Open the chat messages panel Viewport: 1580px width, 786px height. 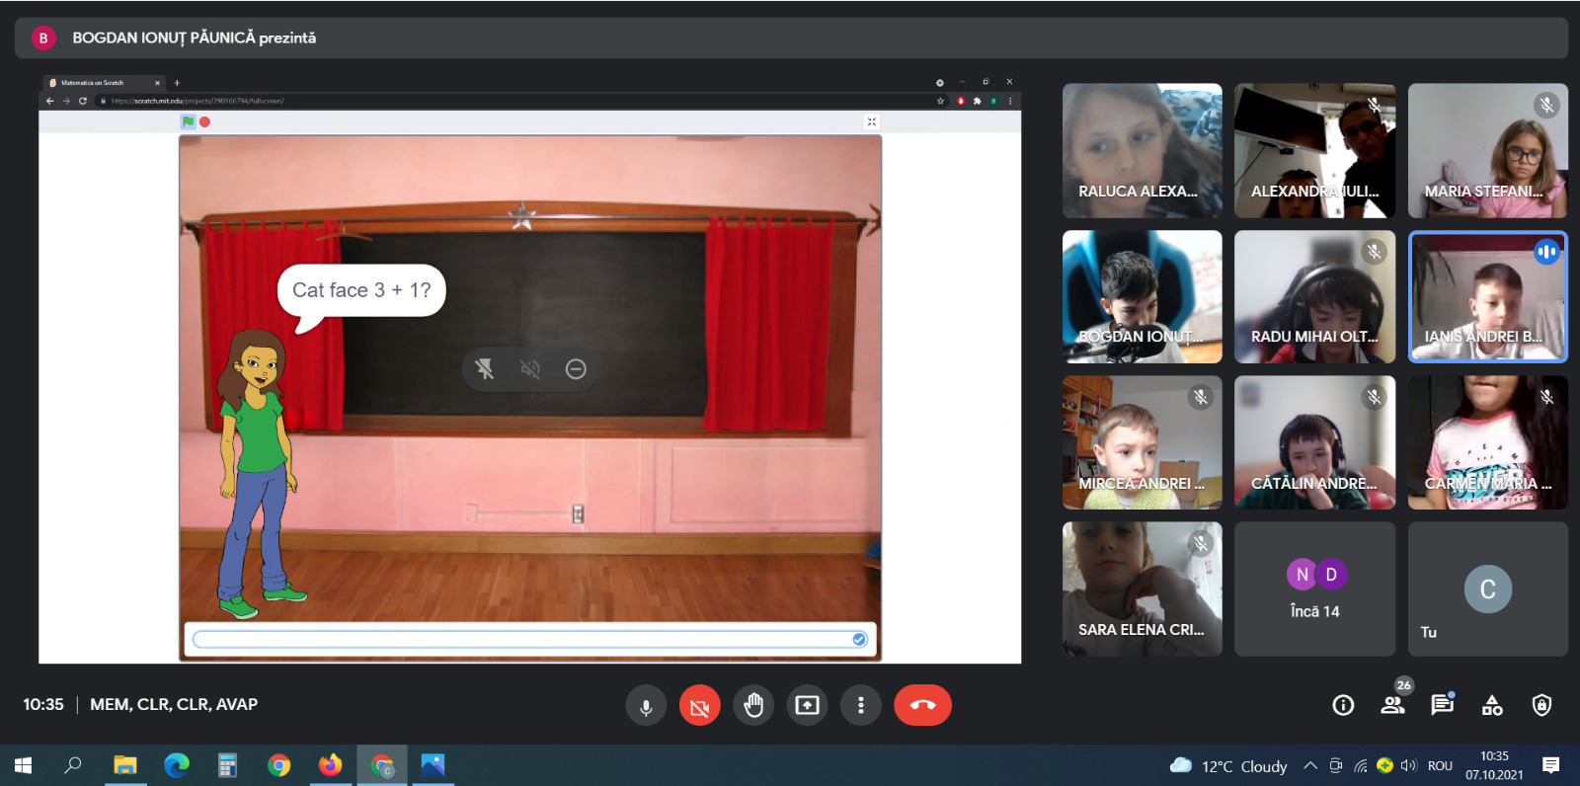[x=1442, y=705]
